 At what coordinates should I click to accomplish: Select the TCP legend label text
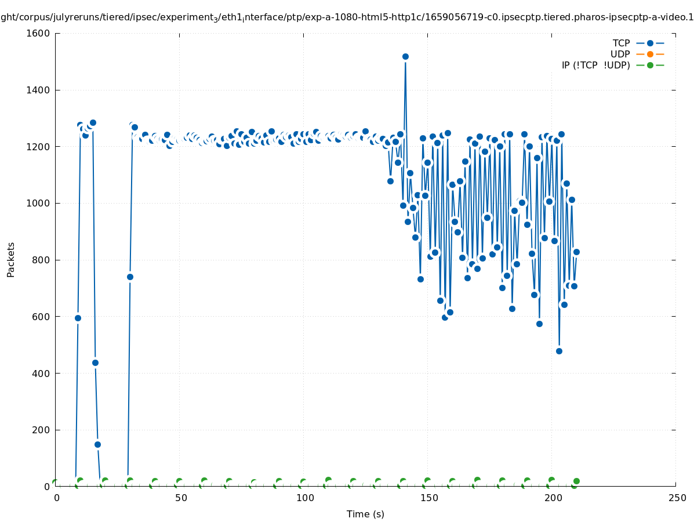(x=621, y=43)
